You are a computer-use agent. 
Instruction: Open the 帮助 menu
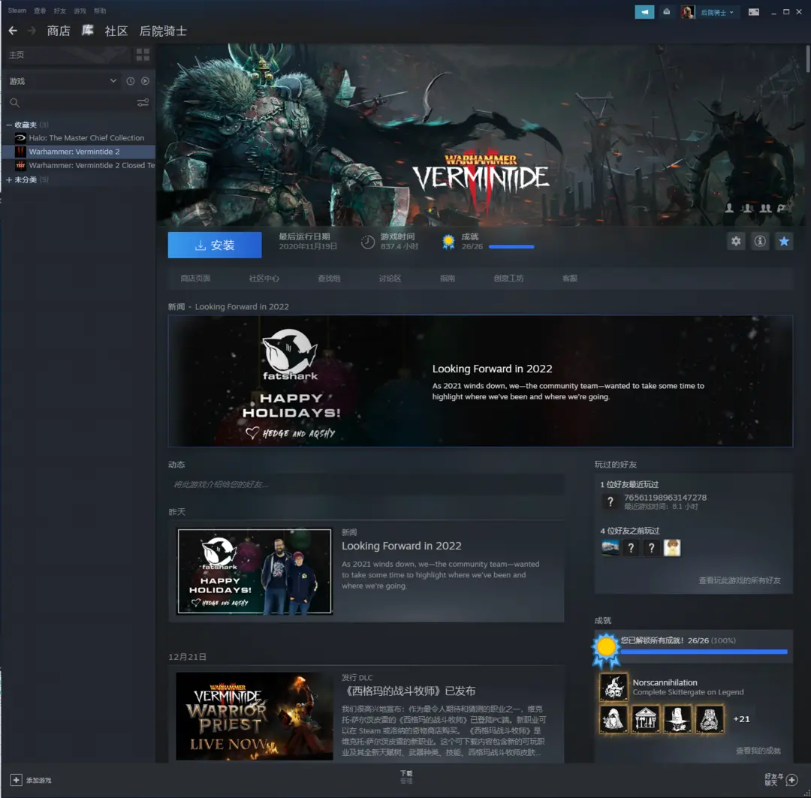pyautogui.click(x=100, y=11)
